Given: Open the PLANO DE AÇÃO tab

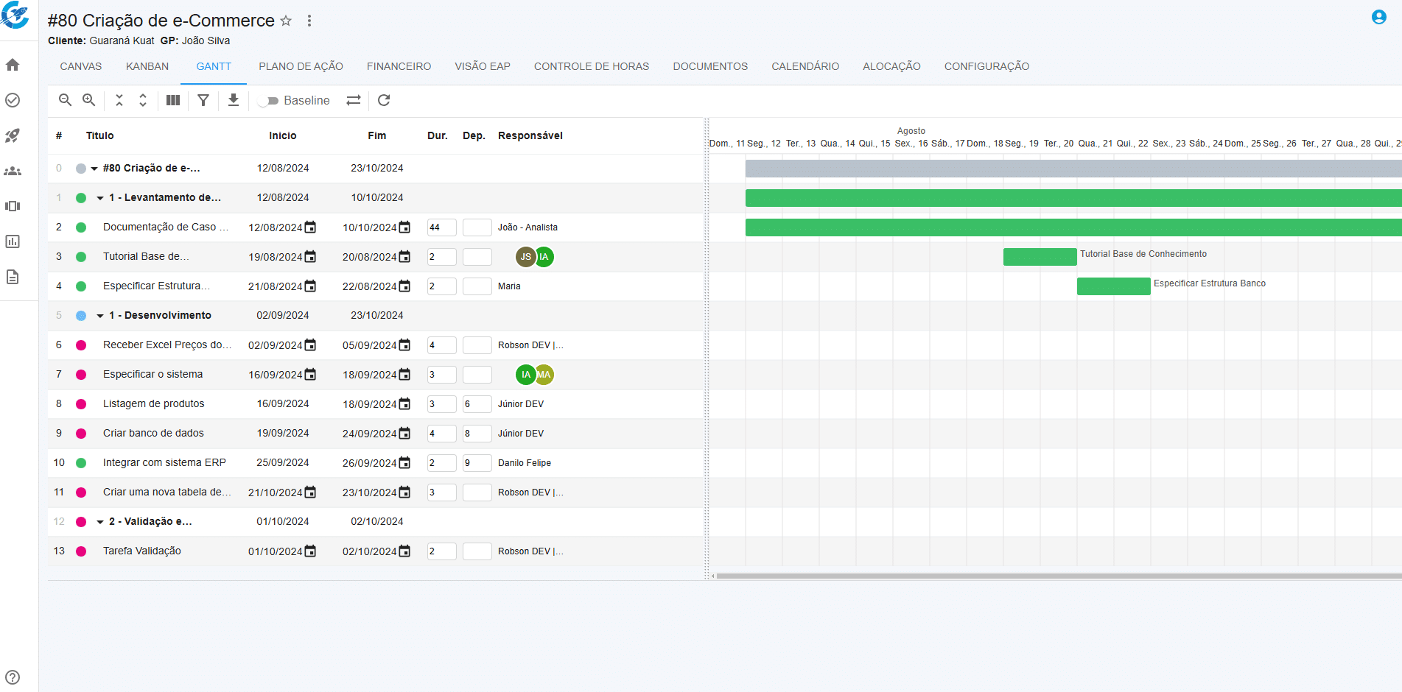Looking at the screenshot, I should (x=301, y=66).
